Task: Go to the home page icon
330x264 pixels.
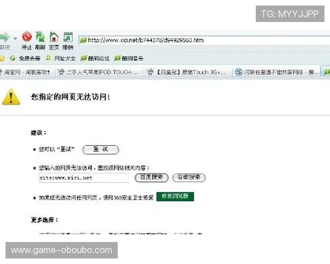Action: click(54, 37)
